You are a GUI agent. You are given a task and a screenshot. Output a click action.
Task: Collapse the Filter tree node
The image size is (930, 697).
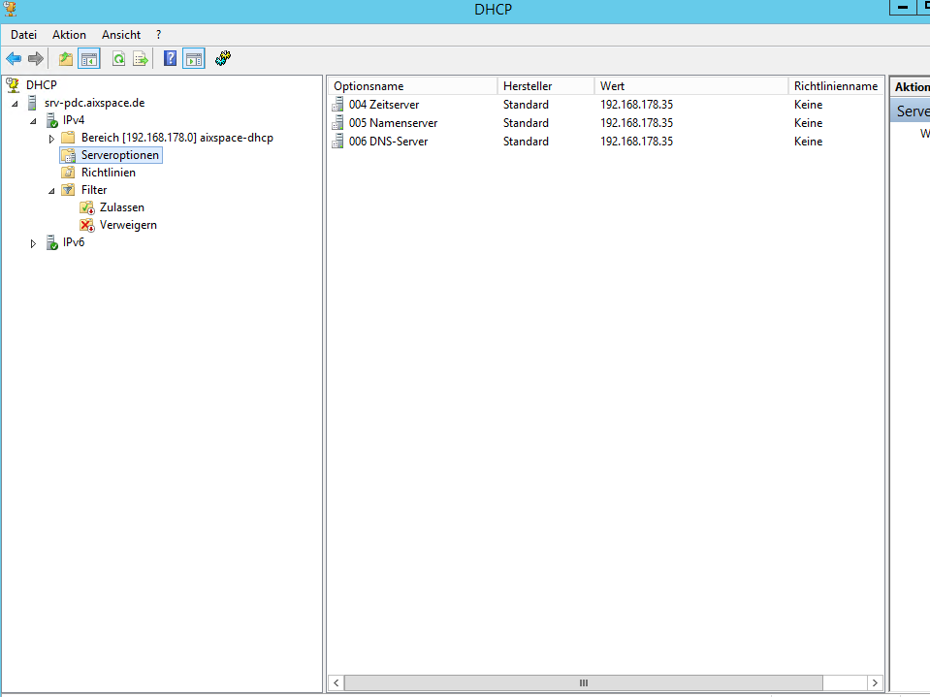pos(51,191)
